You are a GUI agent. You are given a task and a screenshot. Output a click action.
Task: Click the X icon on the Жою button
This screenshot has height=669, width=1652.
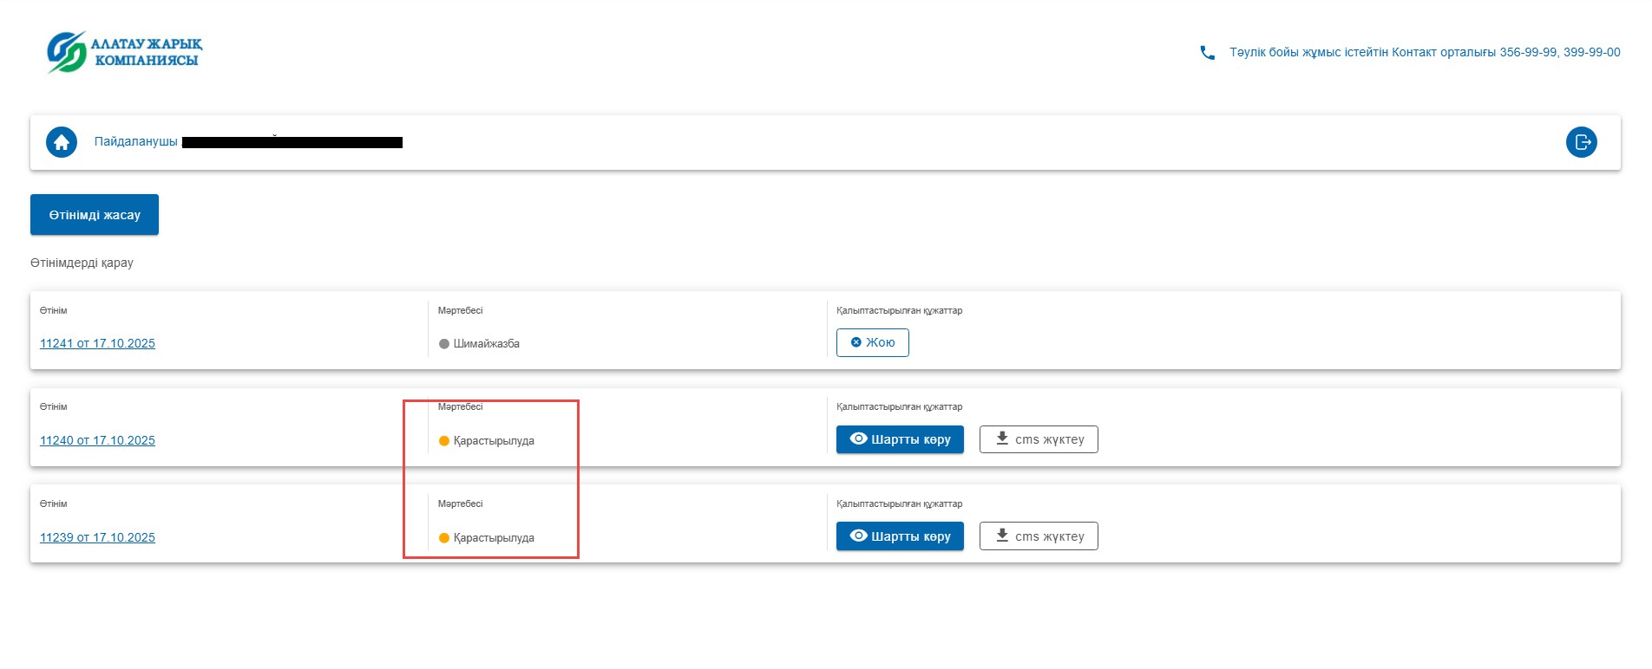(x=855, y=342)
